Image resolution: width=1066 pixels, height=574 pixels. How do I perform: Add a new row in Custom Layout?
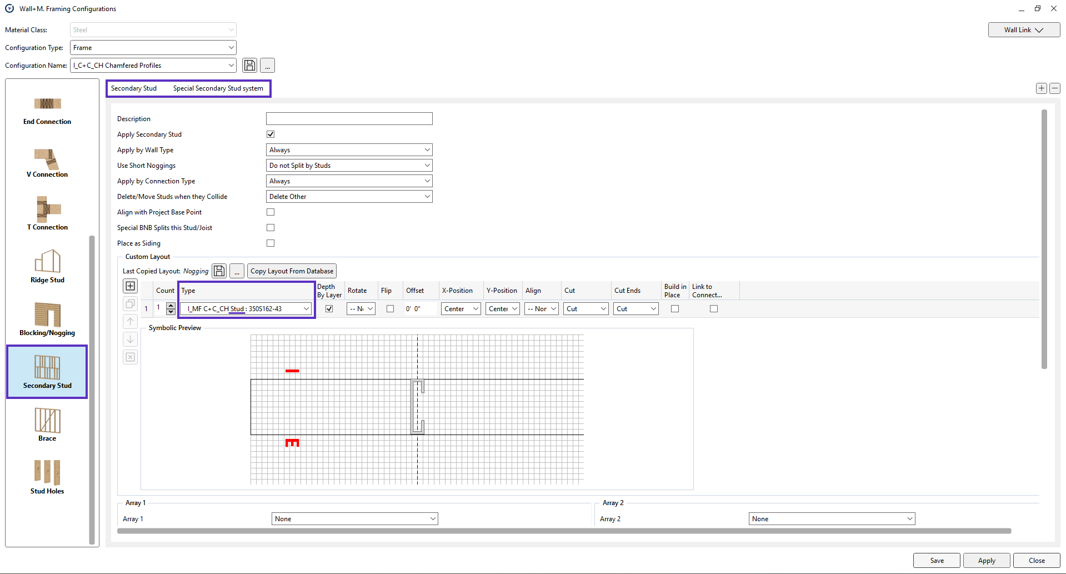click(x=130, y=286)
